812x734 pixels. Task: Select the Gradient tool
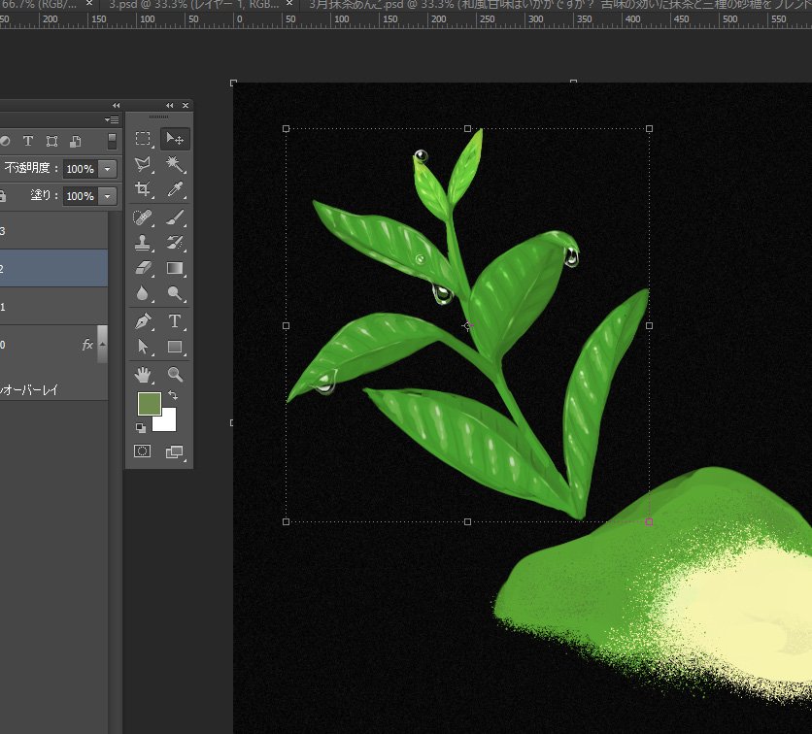click(x=175, y=268)
